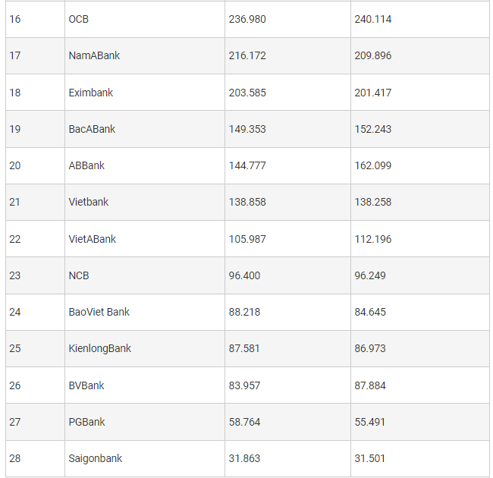
Task: Click BVBank's value 87.884
Action: [370, 385]
